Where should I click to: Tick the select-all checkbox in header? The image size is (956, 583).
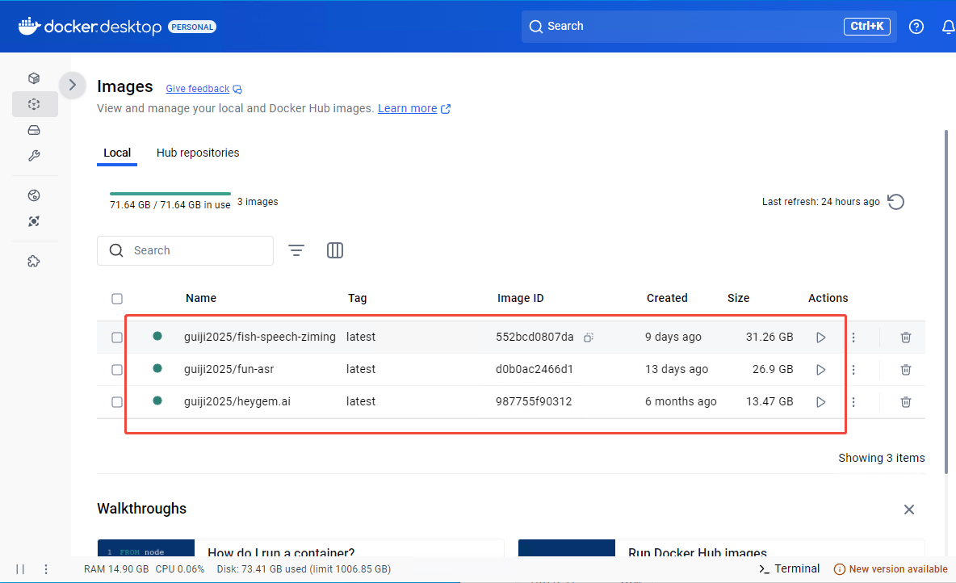(x=117, y=299)
